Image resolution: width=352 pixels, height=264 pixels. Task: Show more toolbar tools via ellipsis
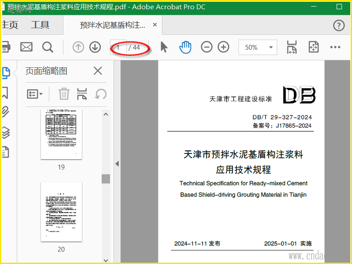click(x=335, y=47)
